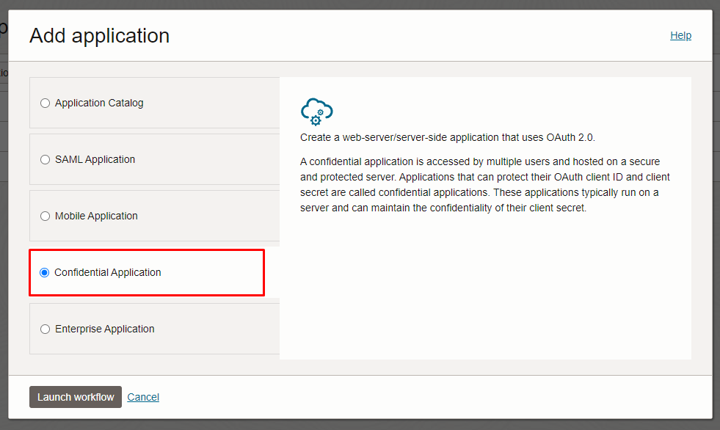Click the SAML Application label text

[x=95, y=159]
